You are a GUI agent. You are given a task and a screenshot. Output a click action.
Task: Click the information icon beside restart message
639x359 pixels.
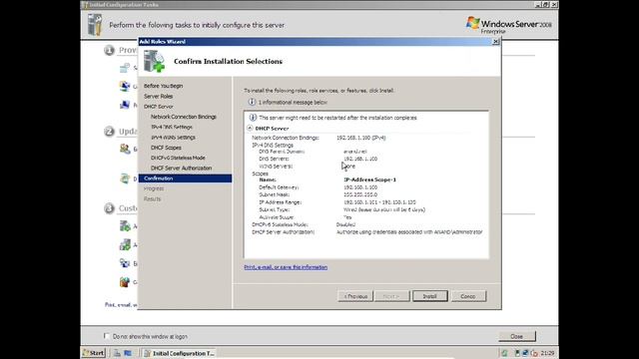click(253, 118)
